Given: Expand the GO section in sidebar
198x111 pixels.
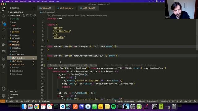Looking at the screenshot, I should coord(11,98).
